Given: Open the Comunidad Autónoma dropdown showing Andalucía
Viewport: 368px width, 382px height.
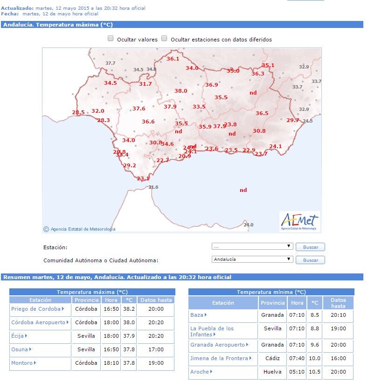Looking at the screenshot, I should pyautogui.click(x=252, y=259).
